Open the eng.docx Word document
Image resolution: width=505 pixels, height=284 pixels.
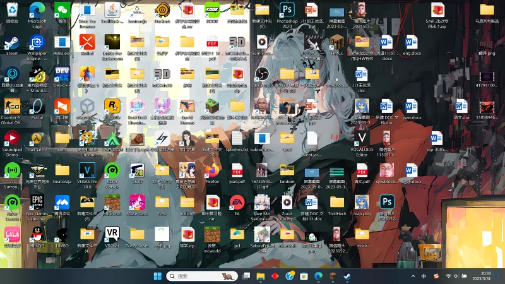click(x=412, y=45)
